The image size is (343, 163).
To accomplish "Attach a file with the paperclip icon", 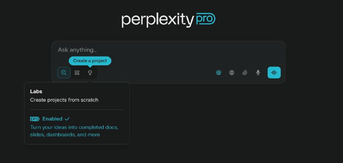I will tap(245, 72).
